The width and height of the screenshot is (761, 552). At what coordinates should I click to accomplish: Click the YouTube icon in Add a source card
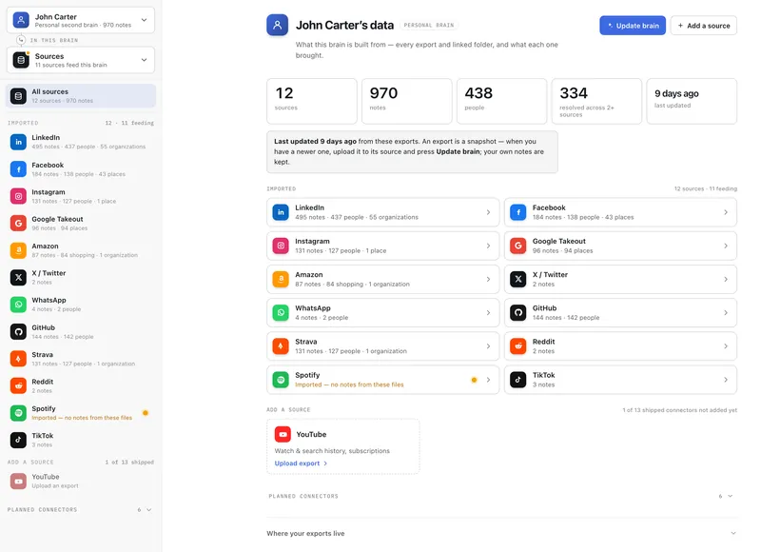[283, 434]
